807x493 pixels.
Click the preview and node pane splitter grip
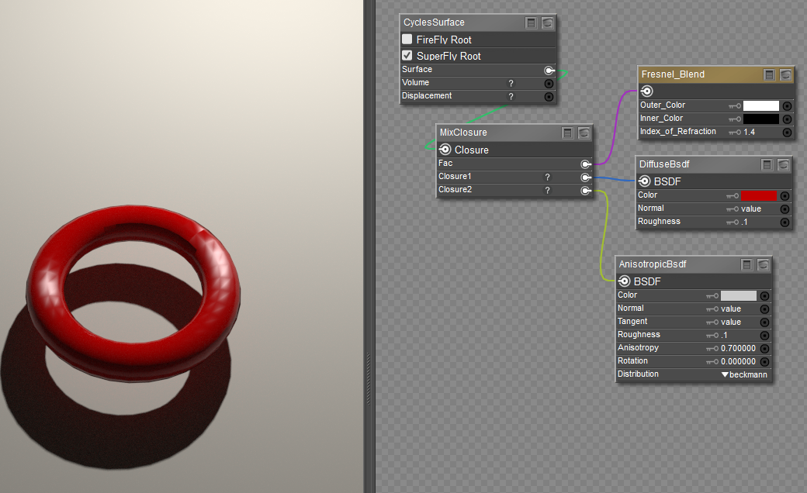click(369, 379)
